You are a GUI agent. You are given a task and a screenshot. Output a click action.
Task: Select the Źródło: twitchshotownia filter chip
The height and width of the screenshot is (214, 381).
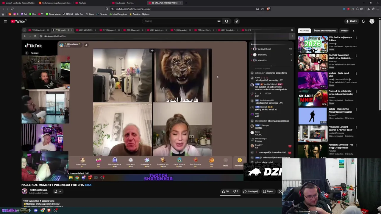[325, 31]
